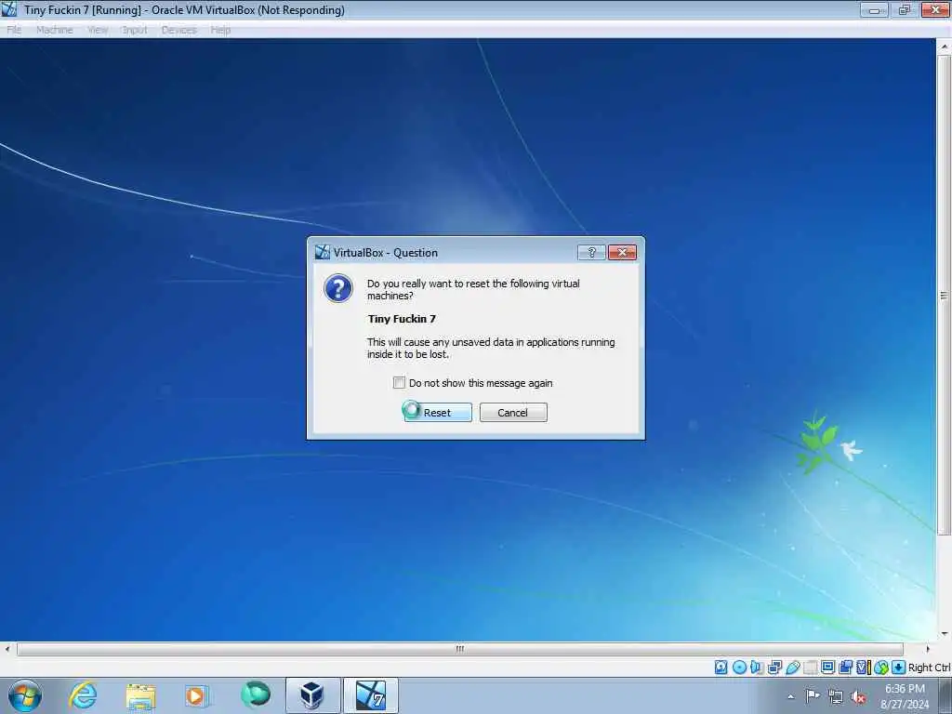Click the bold VM name in the dialog
The height and width of the screenshot is (714, 952).
click(402, 319)
